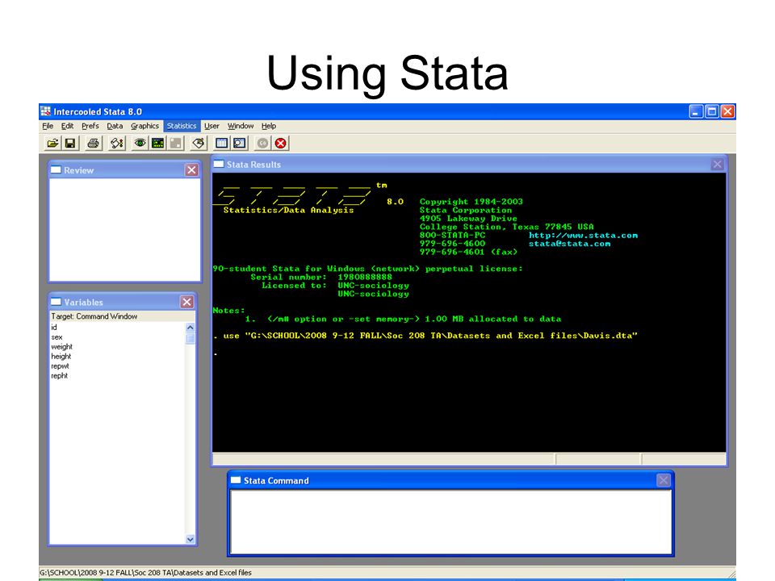
Task: Close the Variables window
Action: pyautogui.click(x=186, y=302)
